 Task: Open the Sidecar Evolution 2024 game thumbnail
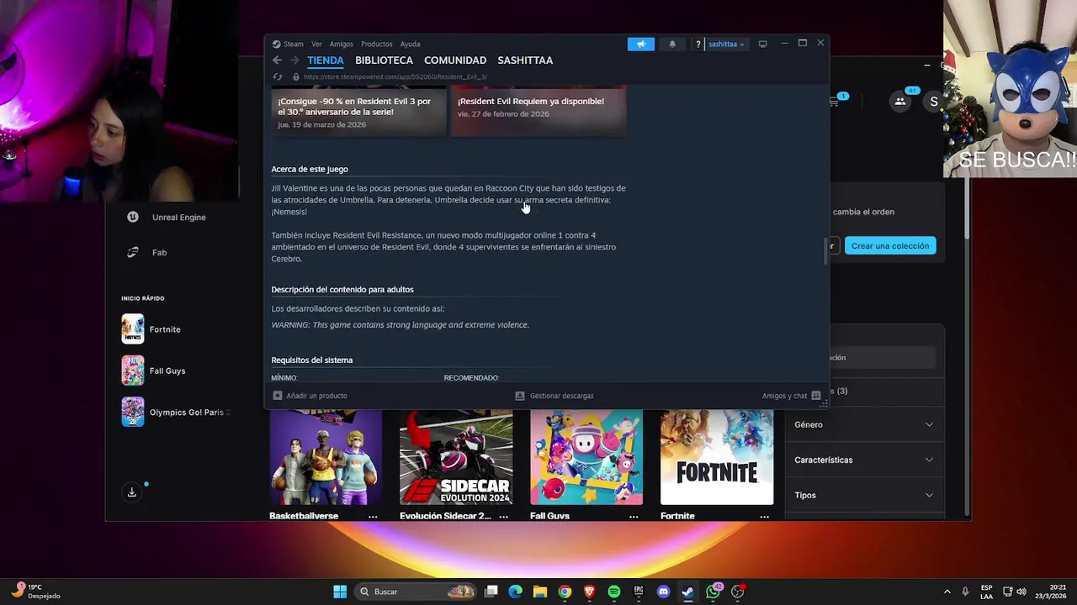(x=456, y=457)
